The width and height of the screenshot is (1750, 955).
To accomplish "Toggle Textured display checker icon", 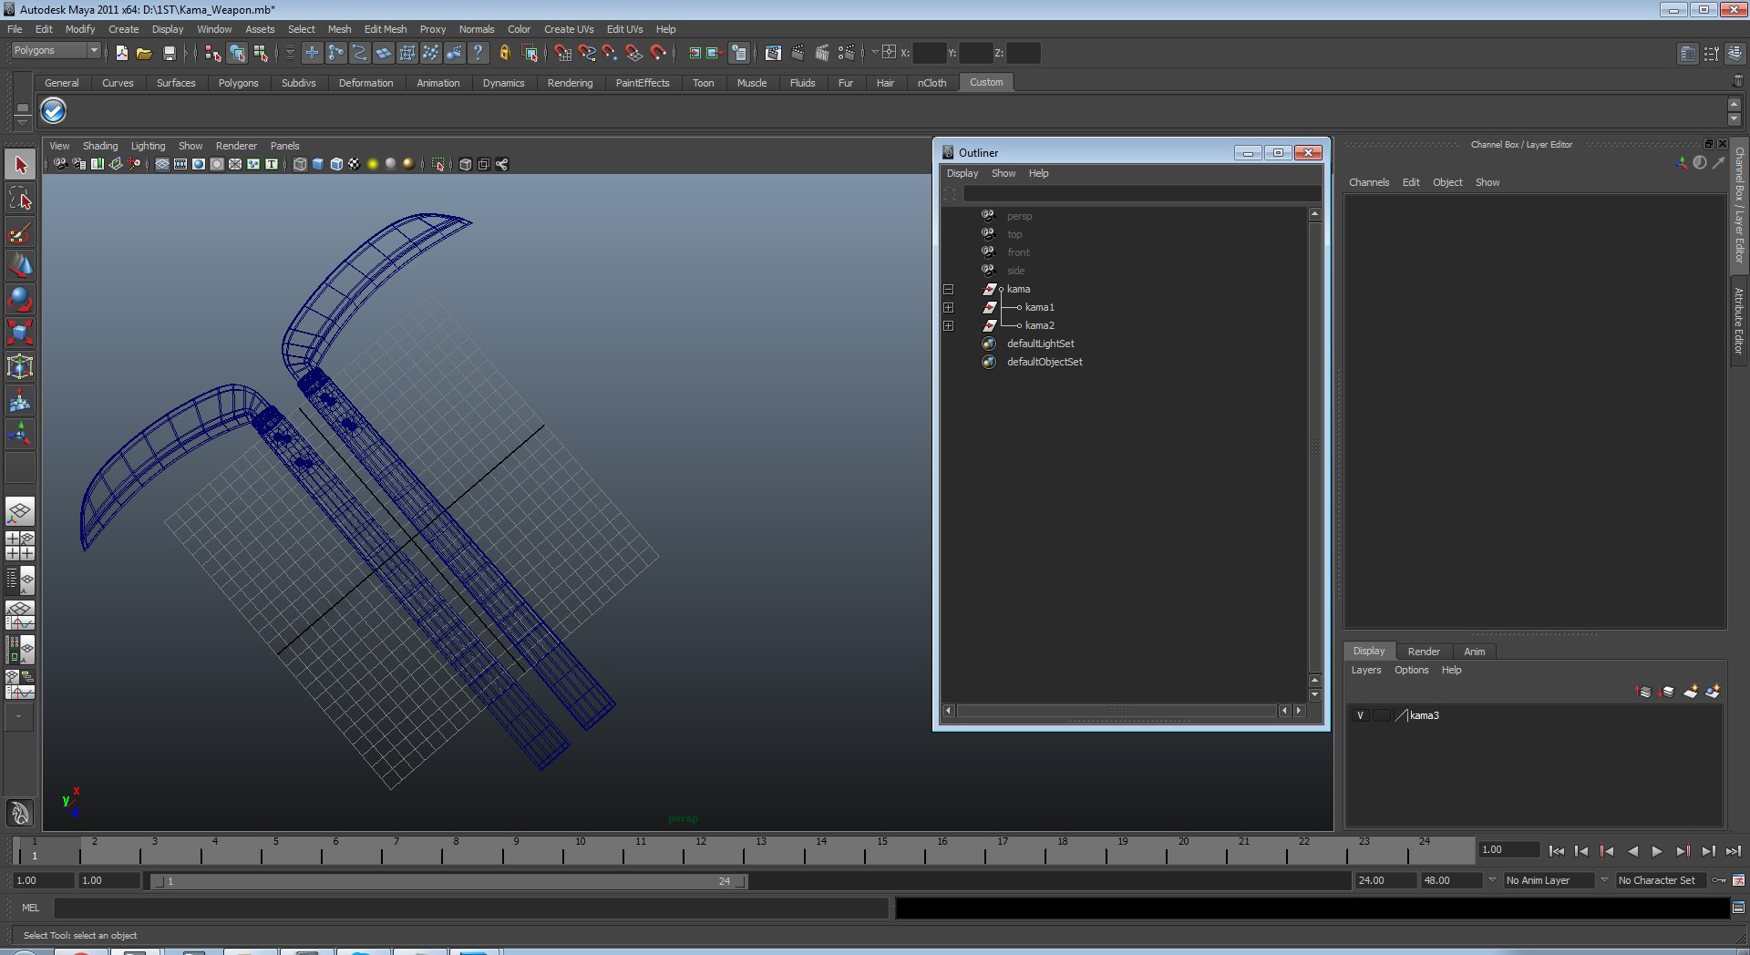I will 354,164.
